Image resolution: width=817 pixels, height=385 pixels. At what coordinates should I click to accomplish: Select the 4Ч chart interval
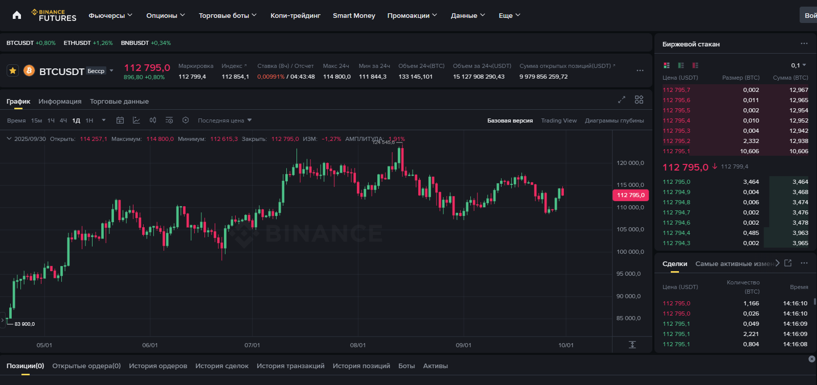(x=63, y=121)
